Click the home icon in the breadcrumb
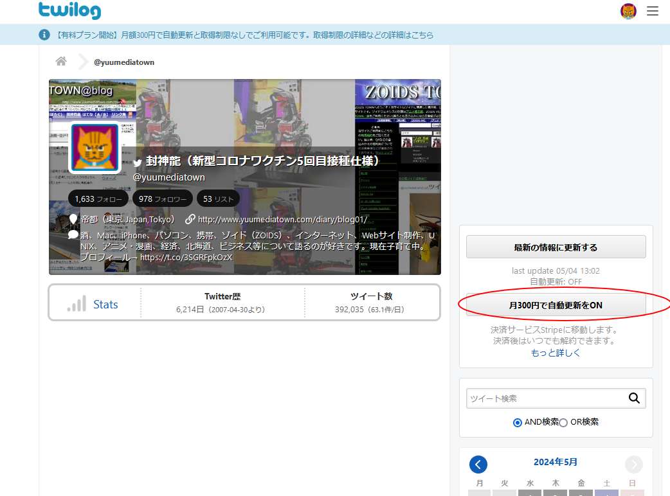This screenshot has width=670, height=496. click(x=60, y=60)
